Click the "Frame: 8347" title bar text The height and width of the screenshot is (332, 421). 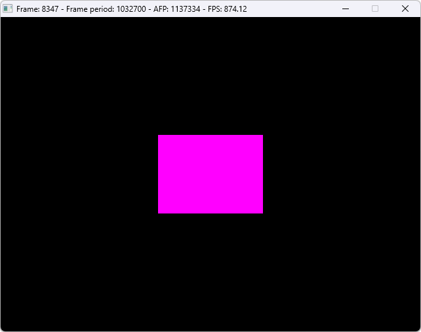[37, 9]
